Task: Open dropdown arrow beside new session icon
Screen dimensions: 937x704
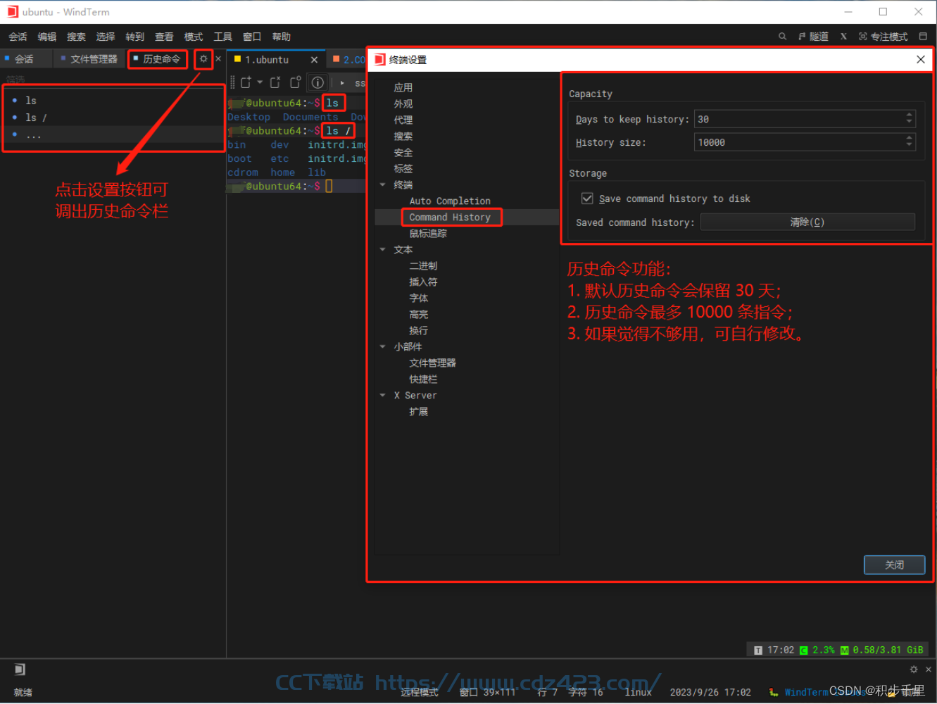Action: 260,82
